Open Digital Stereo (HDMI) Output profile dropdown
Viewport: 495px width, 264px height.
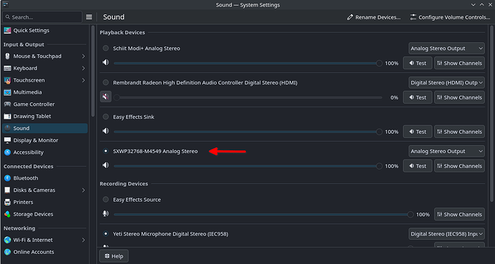446,83
